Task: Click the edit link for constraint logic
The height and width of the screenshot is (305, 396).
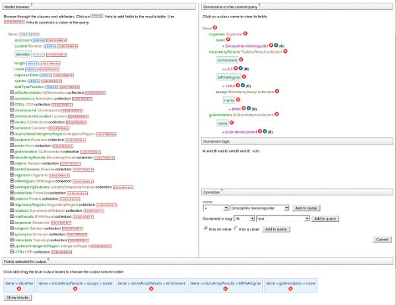Action: click(x=257, y=151)
